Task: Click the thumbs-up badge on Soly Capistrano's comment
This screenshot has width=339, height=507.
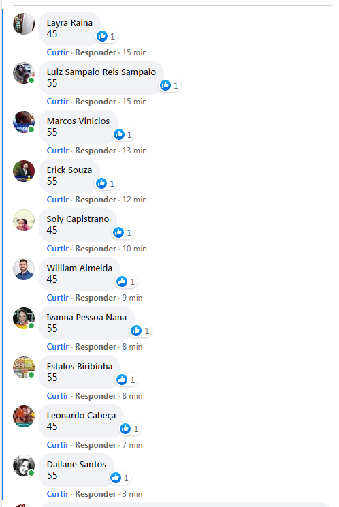Action: [118, 232]
